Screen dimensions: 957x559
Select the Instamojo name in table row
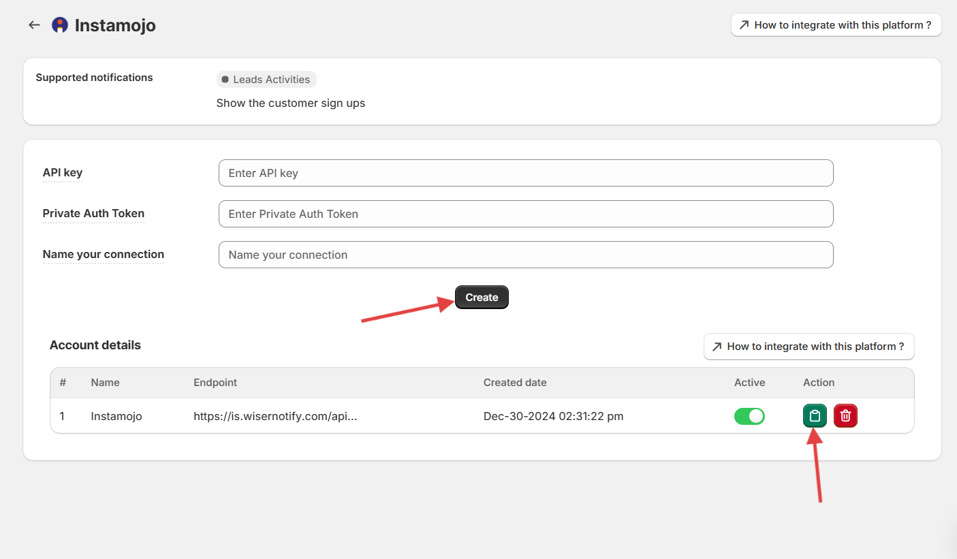[x=116, y=416]
